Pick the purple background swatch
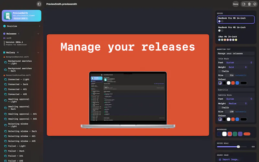 click(x=240, y=134)
